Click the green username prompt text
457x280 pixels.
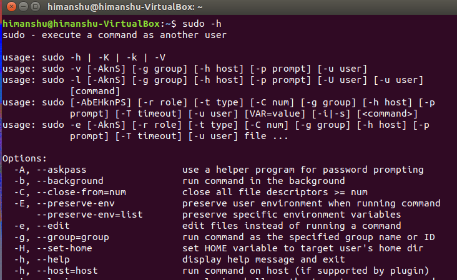pyautogui.click(x=81, y=24)
